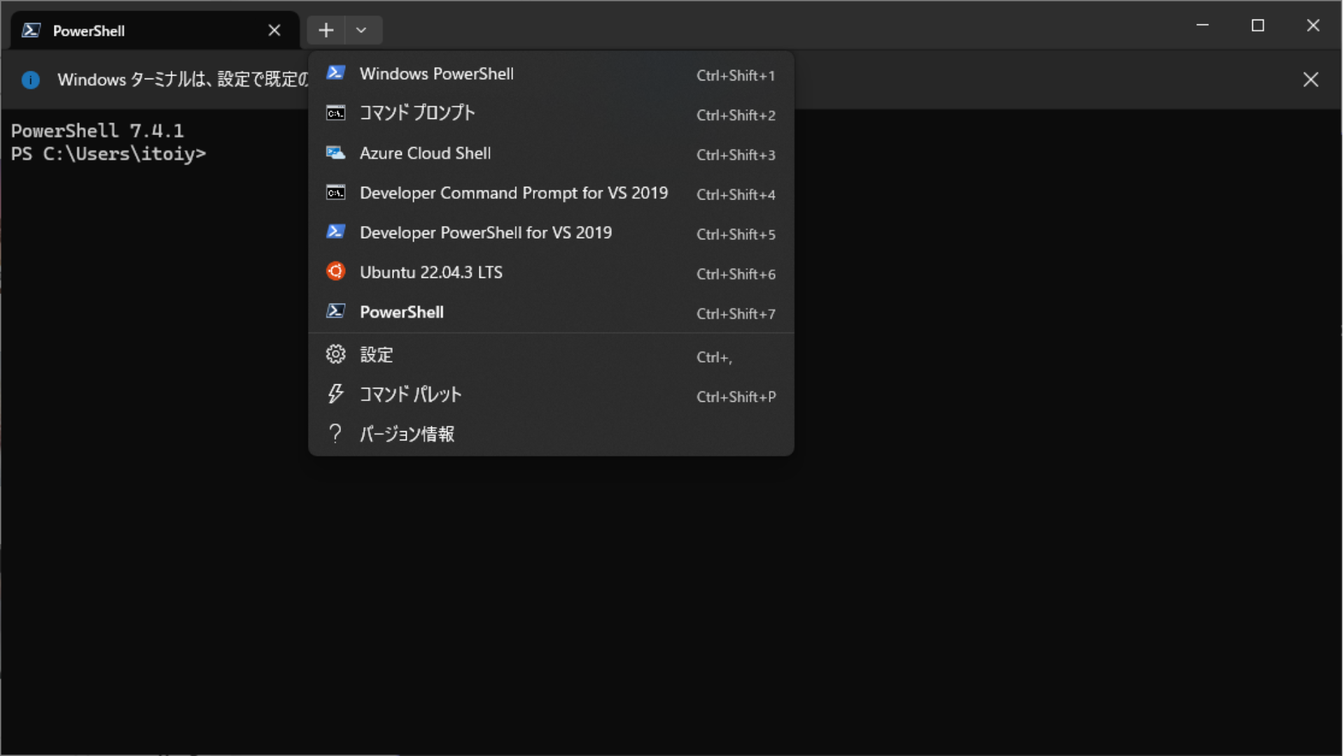1344x756 pixels.
Task: Click the version info question mark icon
Action: [x=336, y=434]
